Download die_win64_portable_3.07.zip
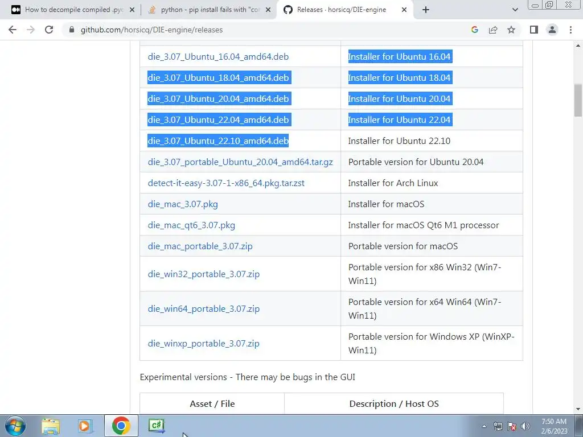Screen dimensions: 583x437 (x=203, y=309)
